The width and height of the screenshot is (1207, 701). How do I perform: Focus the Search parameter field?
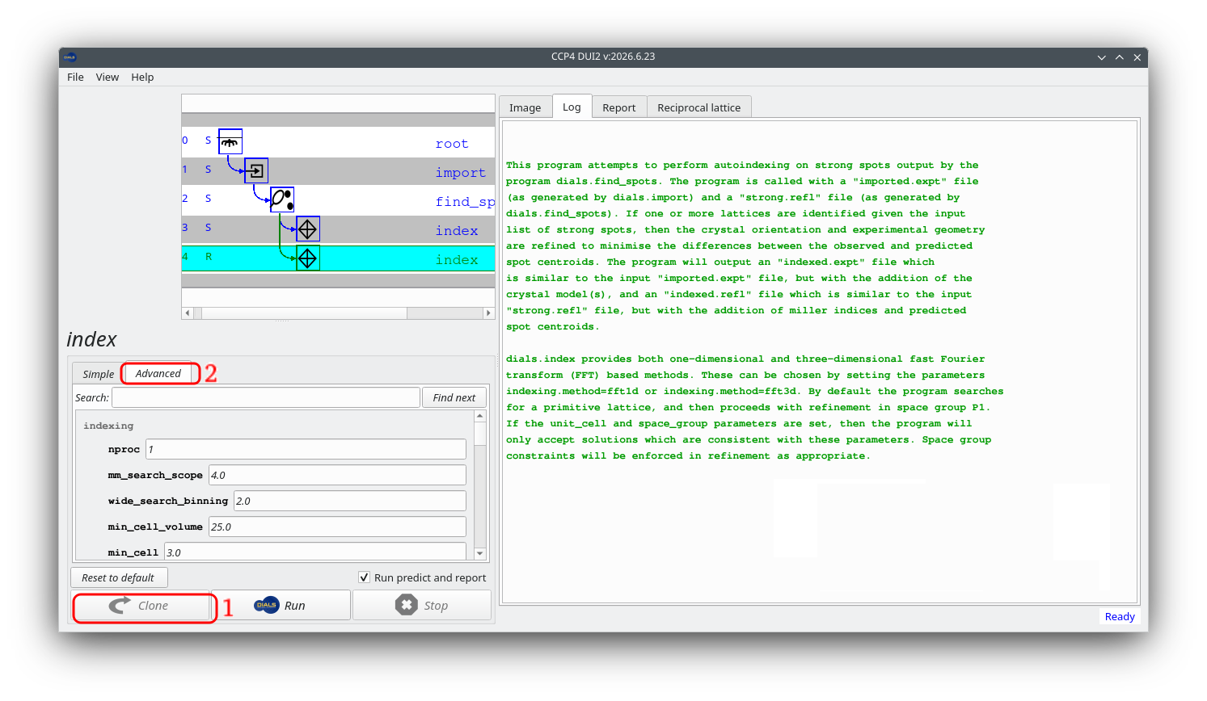click(x=266, y=397)
